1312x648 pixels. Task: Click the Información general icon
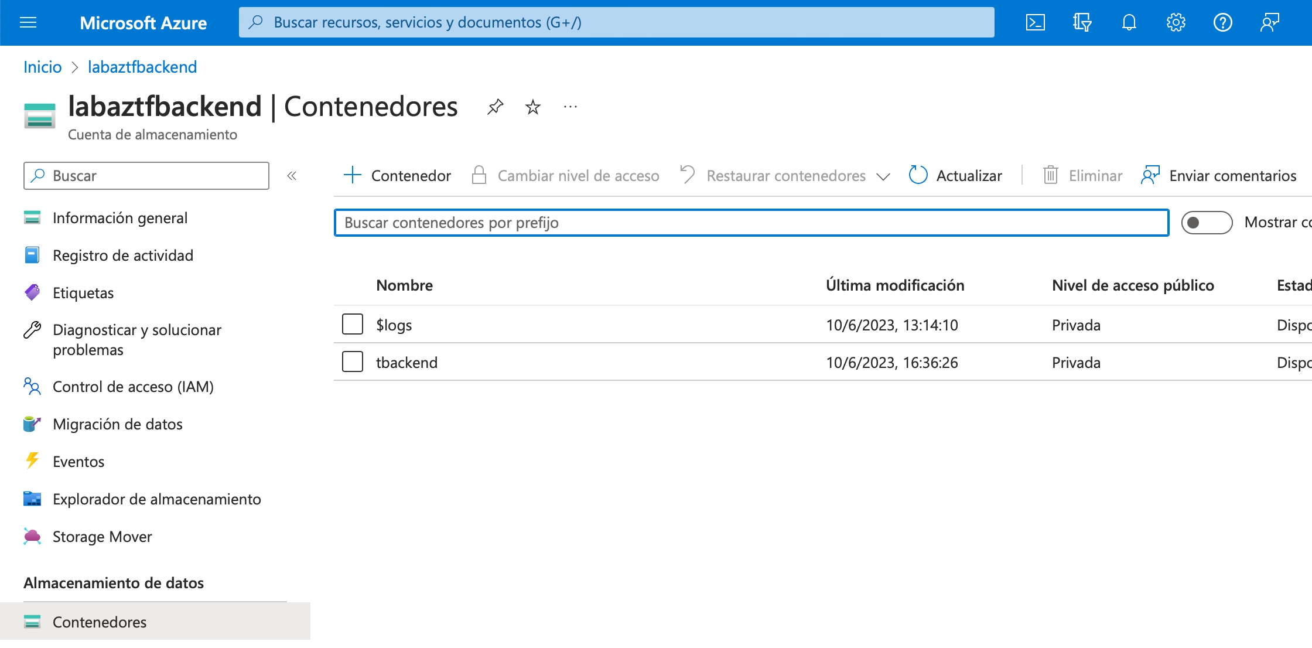click(x=32, y=217)
